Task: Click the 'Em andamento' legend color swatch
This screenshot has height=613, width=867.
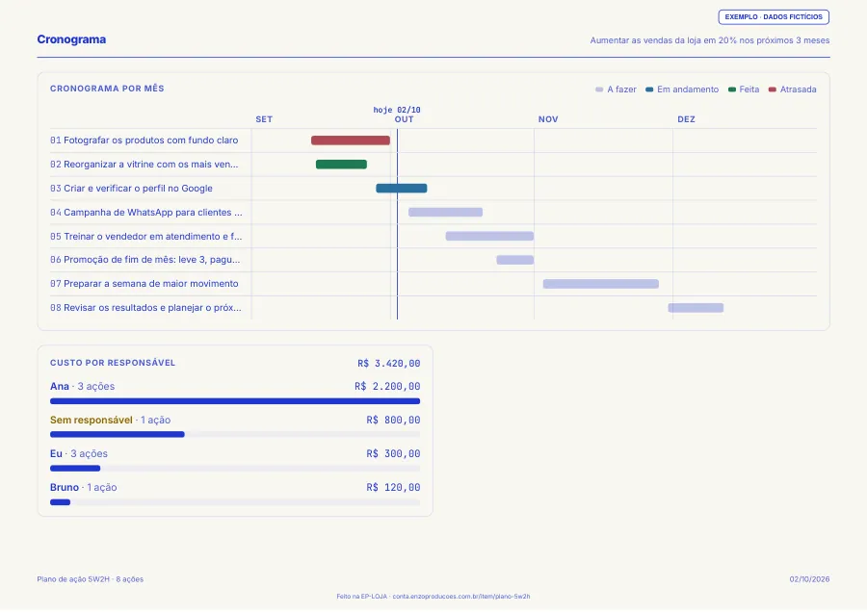Action: [x=649, y=89]
